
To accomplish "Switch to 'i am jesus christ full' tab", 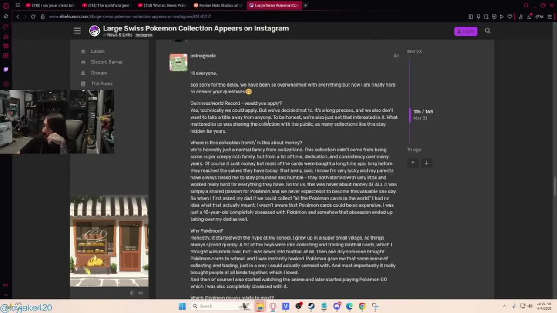I will coord(50,5).
